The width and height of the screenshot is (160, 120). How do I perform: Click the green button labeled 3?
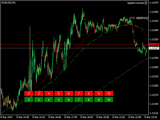pos(39,100)
